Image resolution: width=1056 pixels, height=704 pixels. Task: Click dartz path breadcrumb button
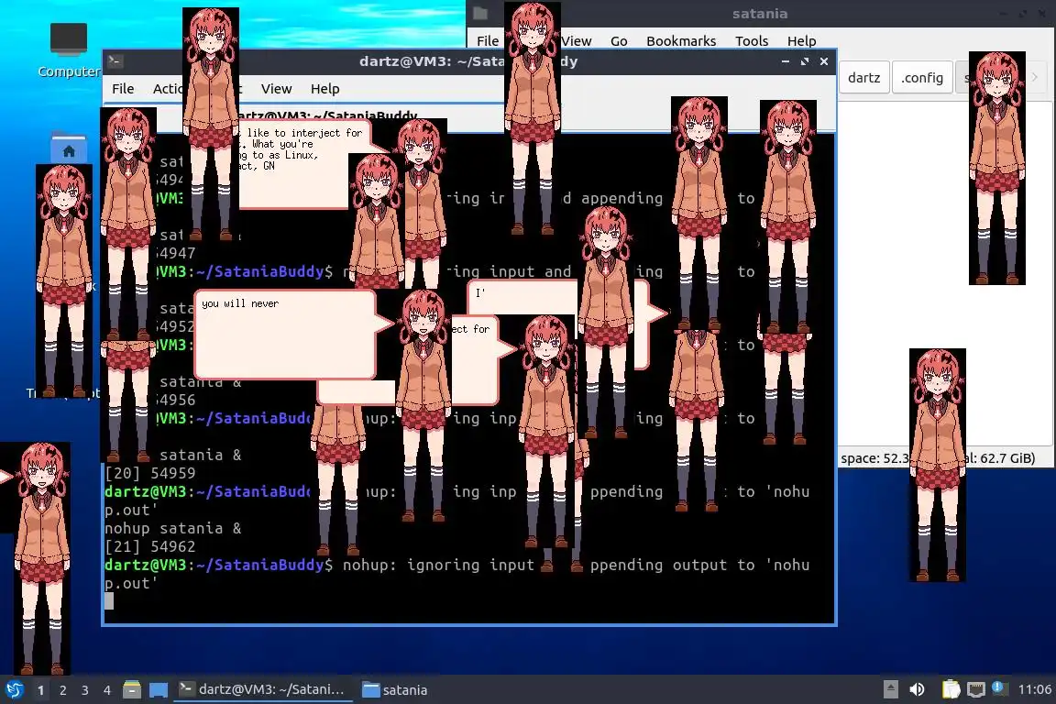click(x=864, y=78)
